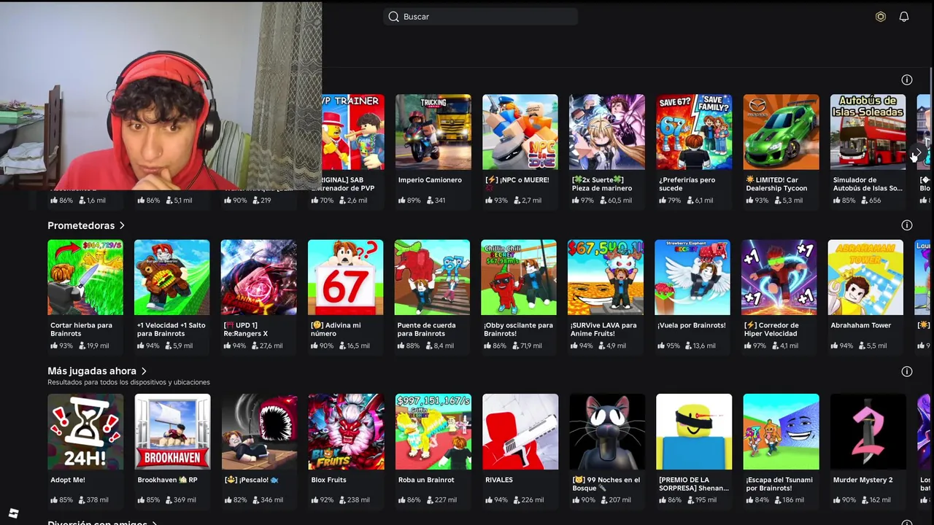Open Abrahaham Tower game thumbnail

click(866, 278)
